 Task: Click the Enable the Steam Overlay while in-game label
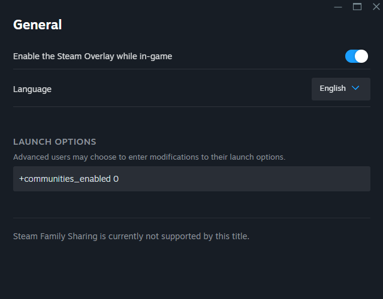pos(92,56)
